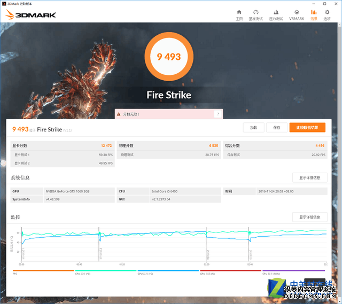342x304 pixels.
Task: Click the 物理分数 6 535 score
Action: coord(214,145)
